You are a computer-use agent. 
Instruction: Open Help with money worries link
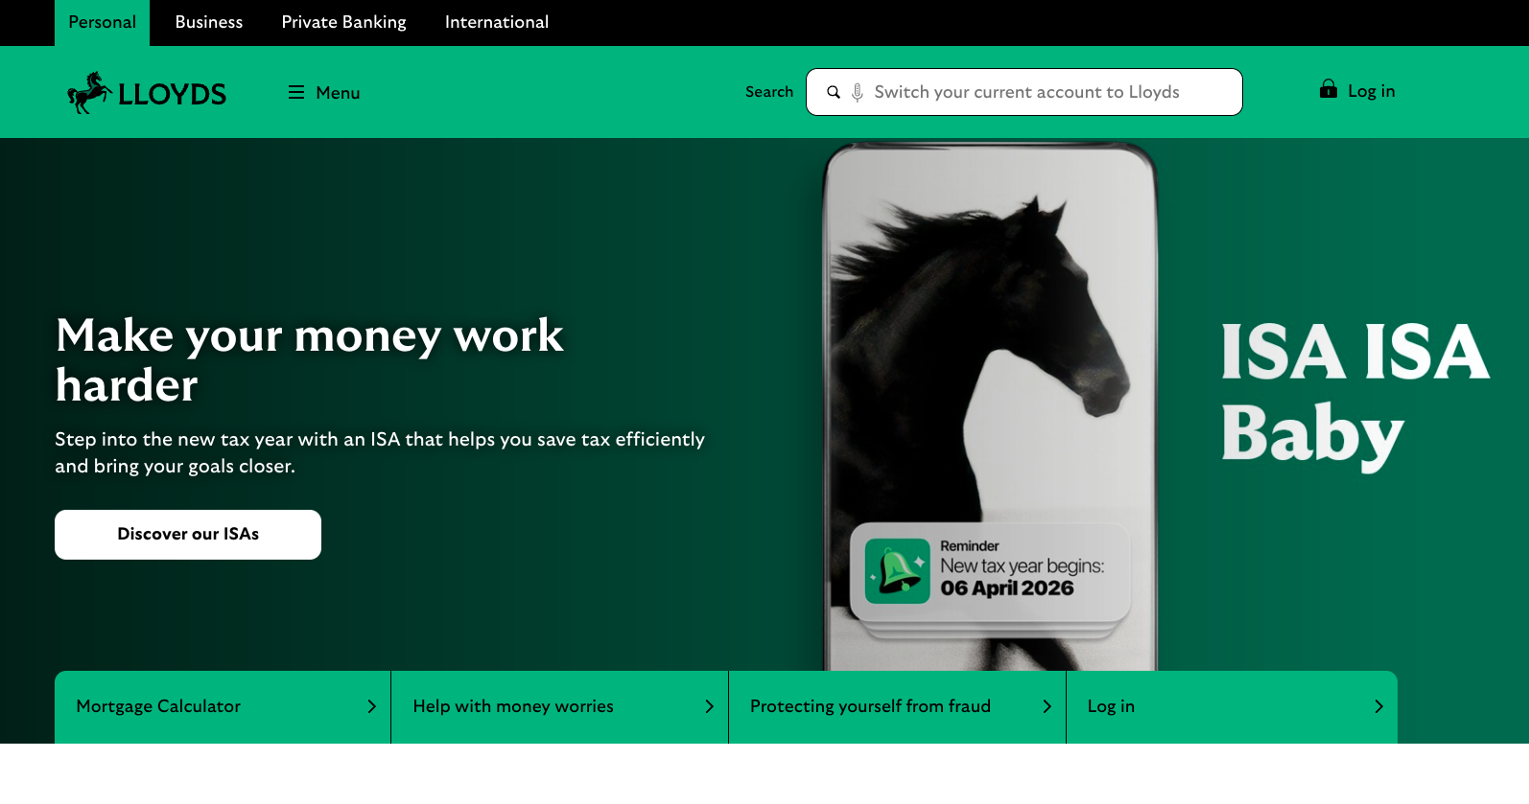pos(560,707)
